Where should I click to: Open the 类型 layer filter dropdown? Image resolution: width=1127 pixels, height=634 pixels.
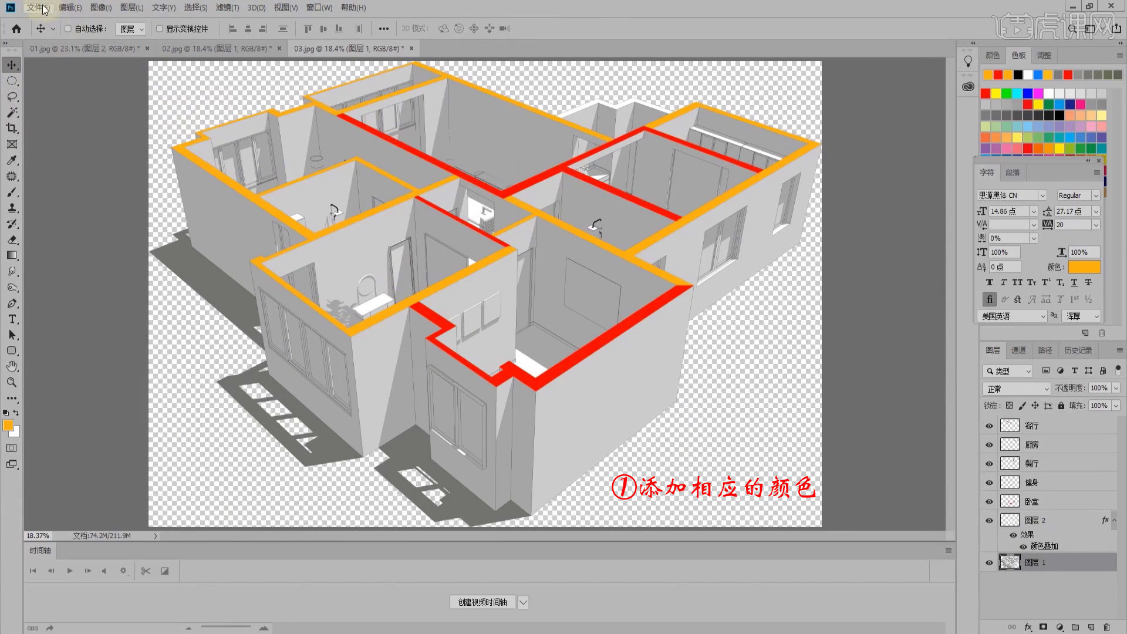[1007, 371]
